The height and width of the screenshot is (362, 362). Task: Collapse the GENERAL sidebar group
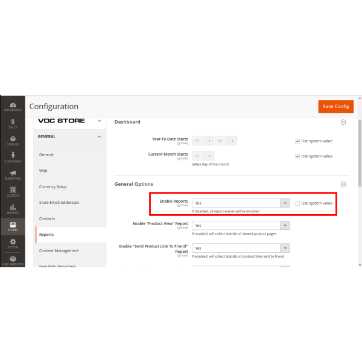point(99,136)
